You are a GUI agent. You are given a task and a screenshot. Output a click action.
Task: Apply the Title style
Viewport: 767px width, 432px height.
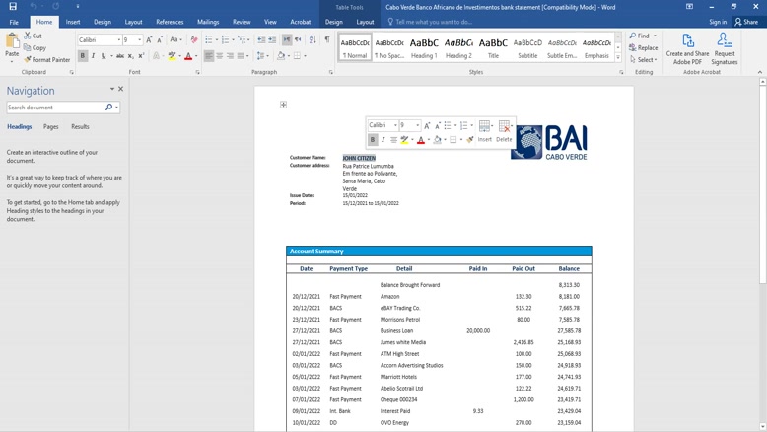(x=493, y=47)
